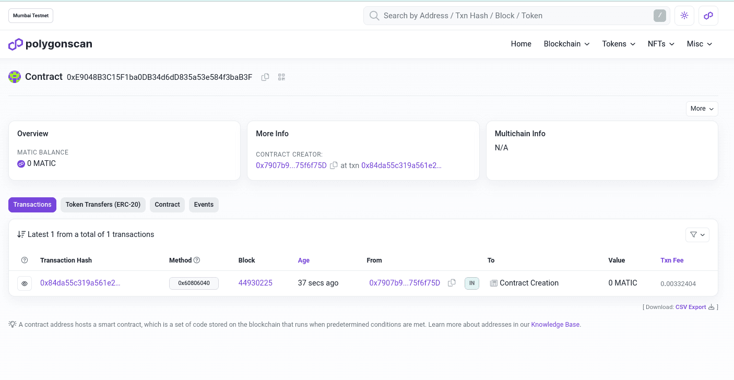
Task: Switch to the Contract tab
Action: 167,205
